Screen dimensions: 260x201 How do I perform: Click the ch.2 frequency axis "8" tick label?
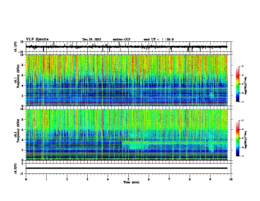coord(23,120)
